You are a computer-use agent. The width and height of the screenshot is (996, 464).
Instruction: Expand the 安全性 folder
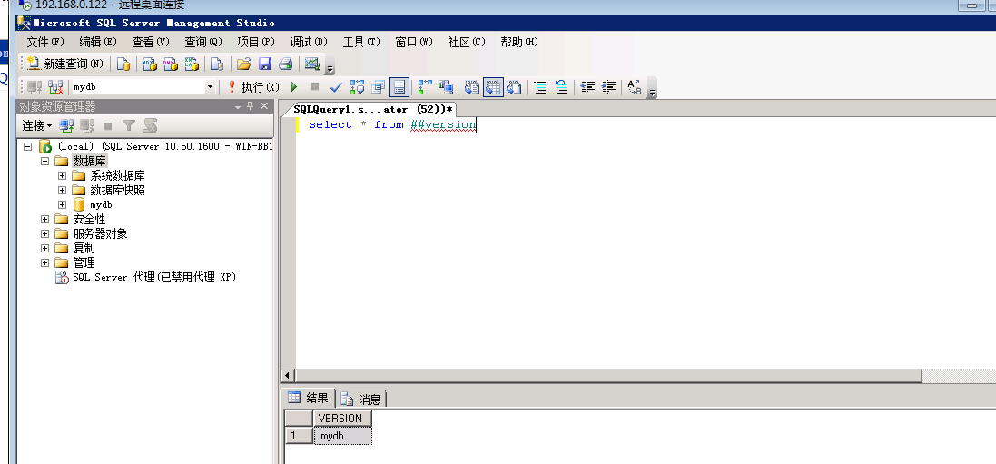click(45, 220)
